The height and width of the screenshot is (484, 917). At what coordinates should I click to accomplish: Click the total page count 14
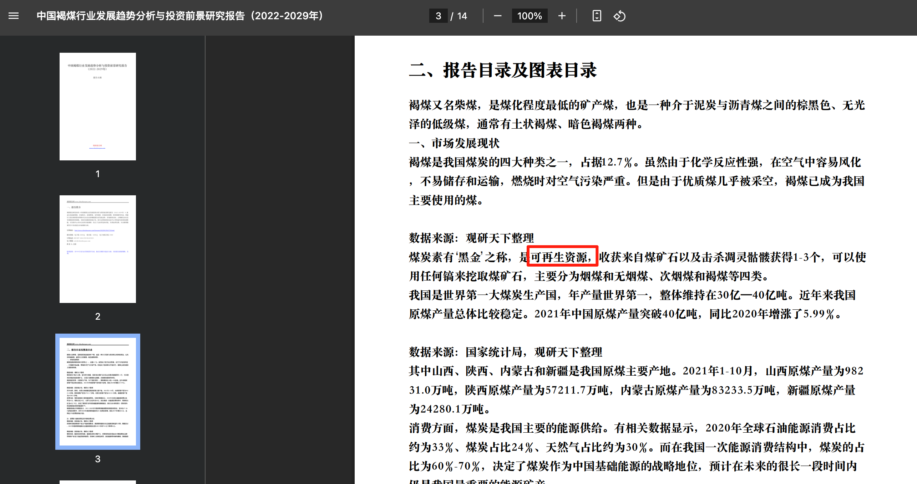[x=462, y=16]
